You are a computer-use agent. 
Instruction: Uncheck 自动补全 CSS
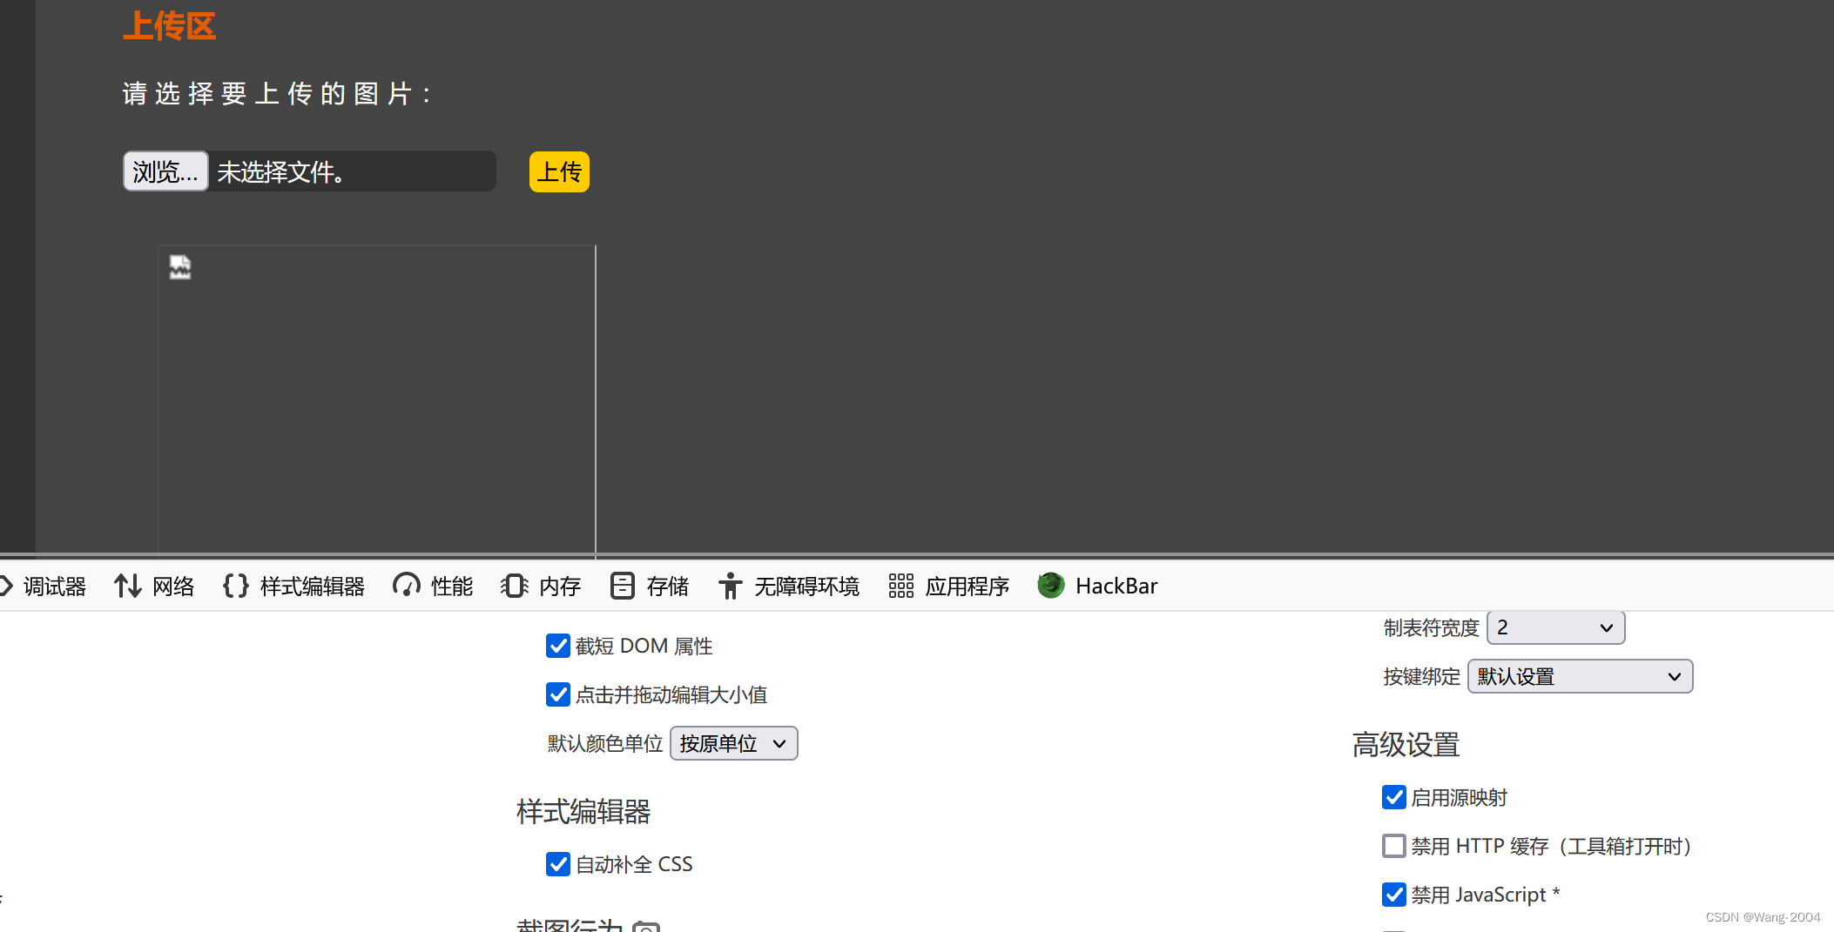(558, 863)
